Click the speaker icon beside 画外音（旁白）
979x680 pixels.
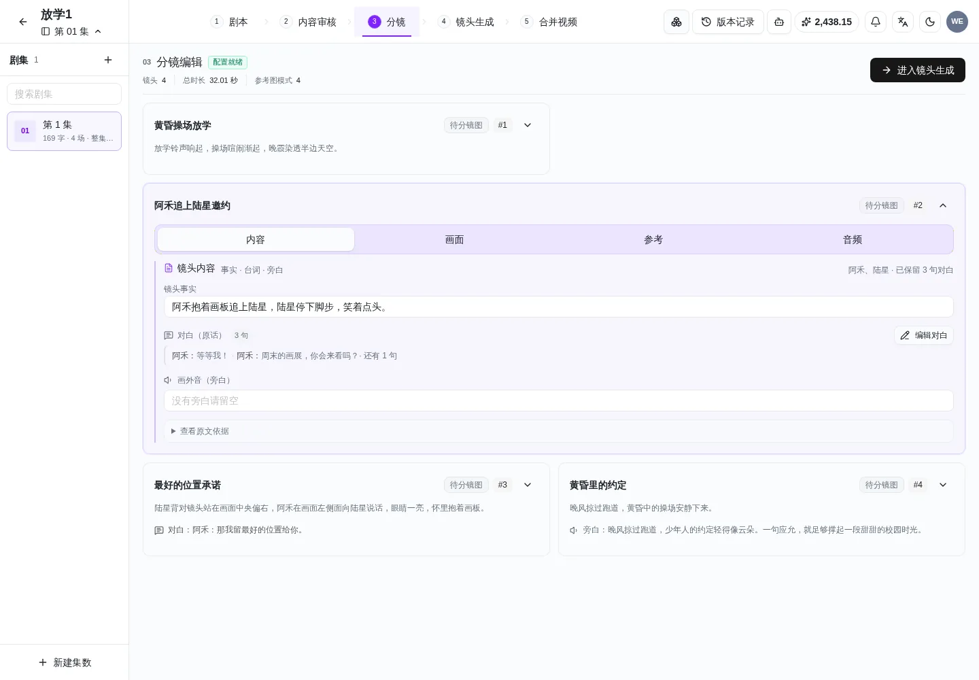pos(168,380)
